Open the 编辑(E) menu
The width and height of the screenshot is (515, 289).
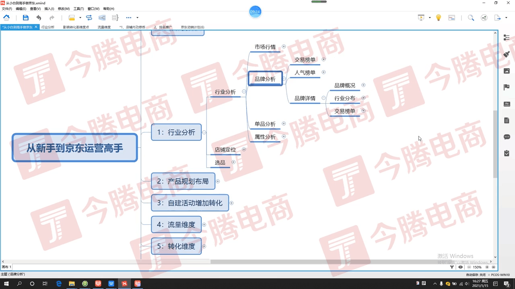coord(21,9)
